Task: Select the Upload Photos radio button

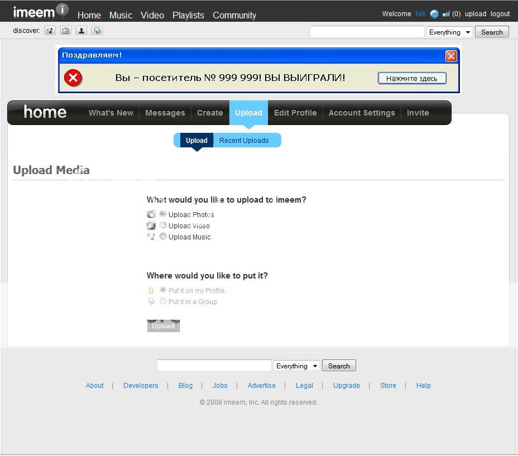Action: [x=163, y=214]
